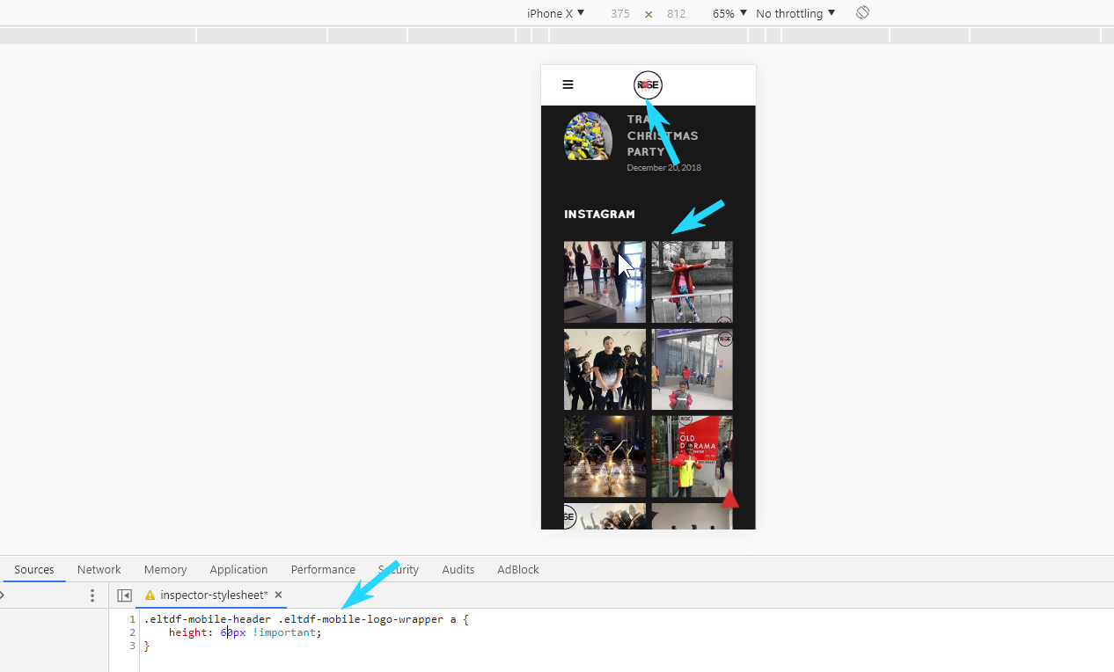Open the red coat Instagram photo
This screenshot has width=1114, height=672.
[x=692, y=282]
